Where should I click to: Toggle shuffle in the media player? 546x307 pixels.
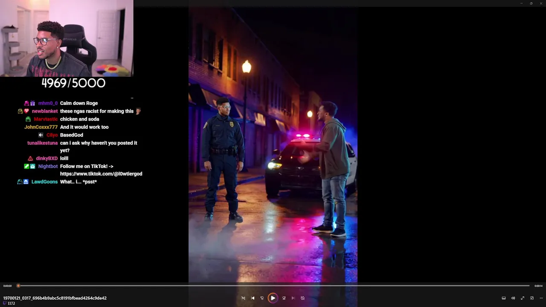click(x=243, y=298)
